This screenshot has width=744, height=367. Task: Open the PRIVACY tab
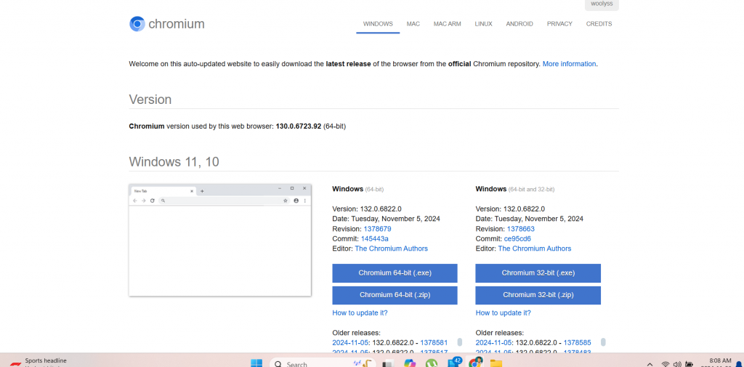tap(559, 24)
